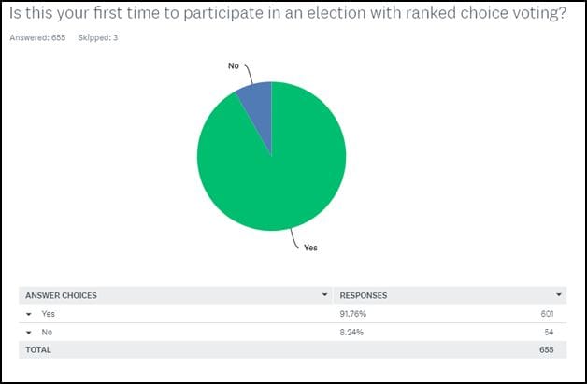Click the "Answered: 655" count text

pyautogui.click(x=37, y=37)
